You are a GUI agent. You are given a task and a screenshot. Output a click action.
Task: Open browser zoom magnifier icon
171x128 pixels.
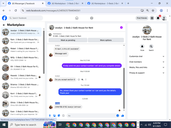pos(147,11)
